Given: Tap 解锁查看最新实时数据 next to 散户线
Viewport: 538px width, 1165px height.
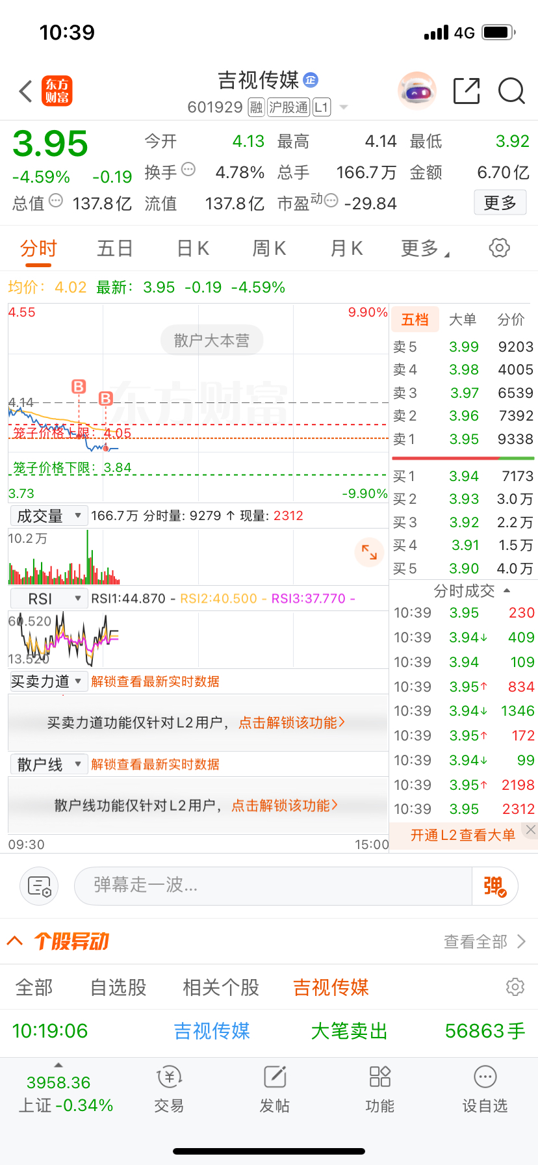Looking at the screenshot, I should [x=155, y=764].
